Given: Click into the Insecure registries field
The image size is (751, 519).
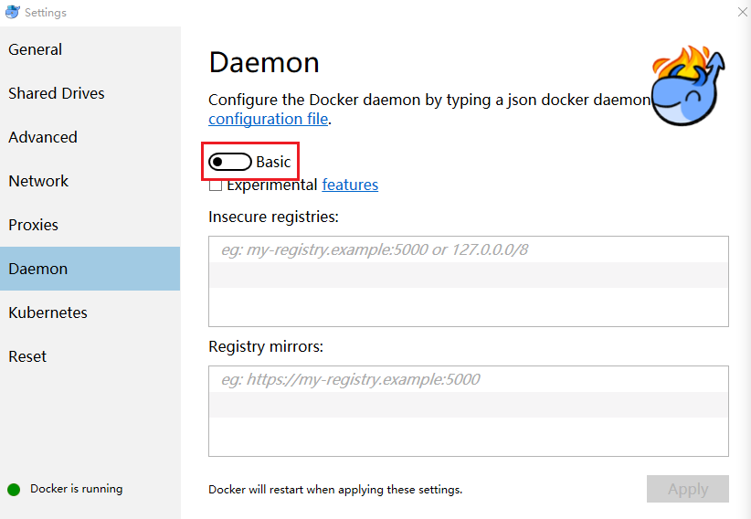Looking at the screenshot, I should pyautogui.click(x=469, y=281).
